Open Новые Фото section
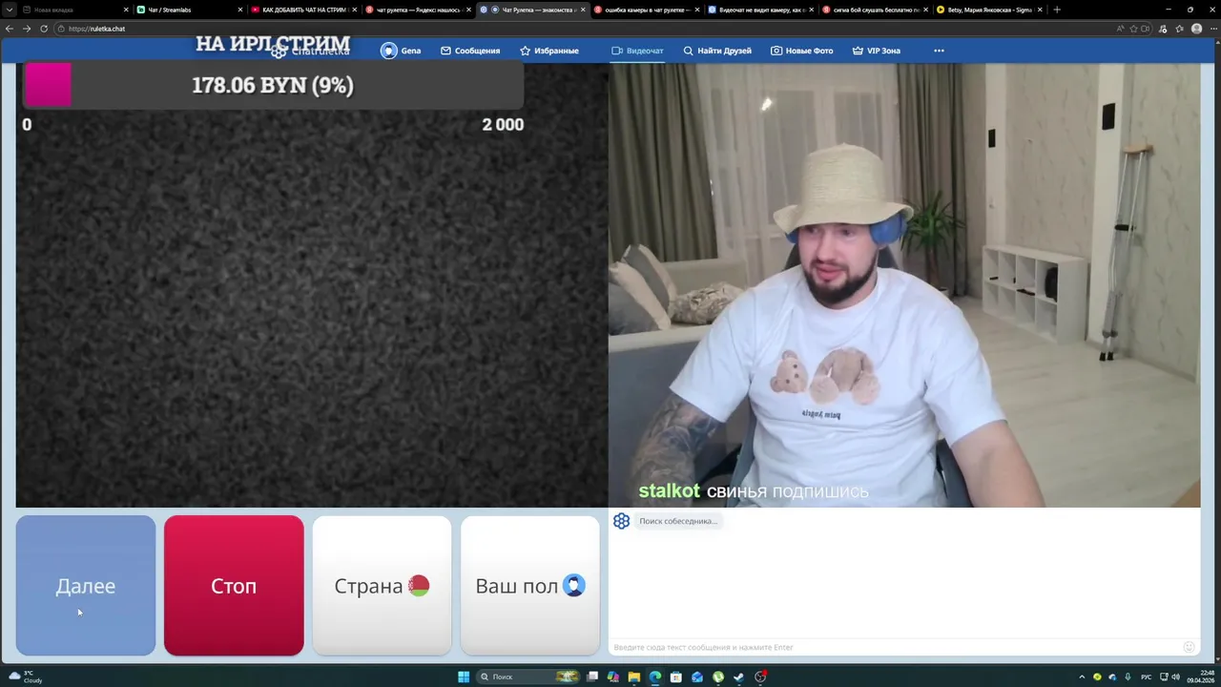1221x687 pixels. tap(802, 51)
